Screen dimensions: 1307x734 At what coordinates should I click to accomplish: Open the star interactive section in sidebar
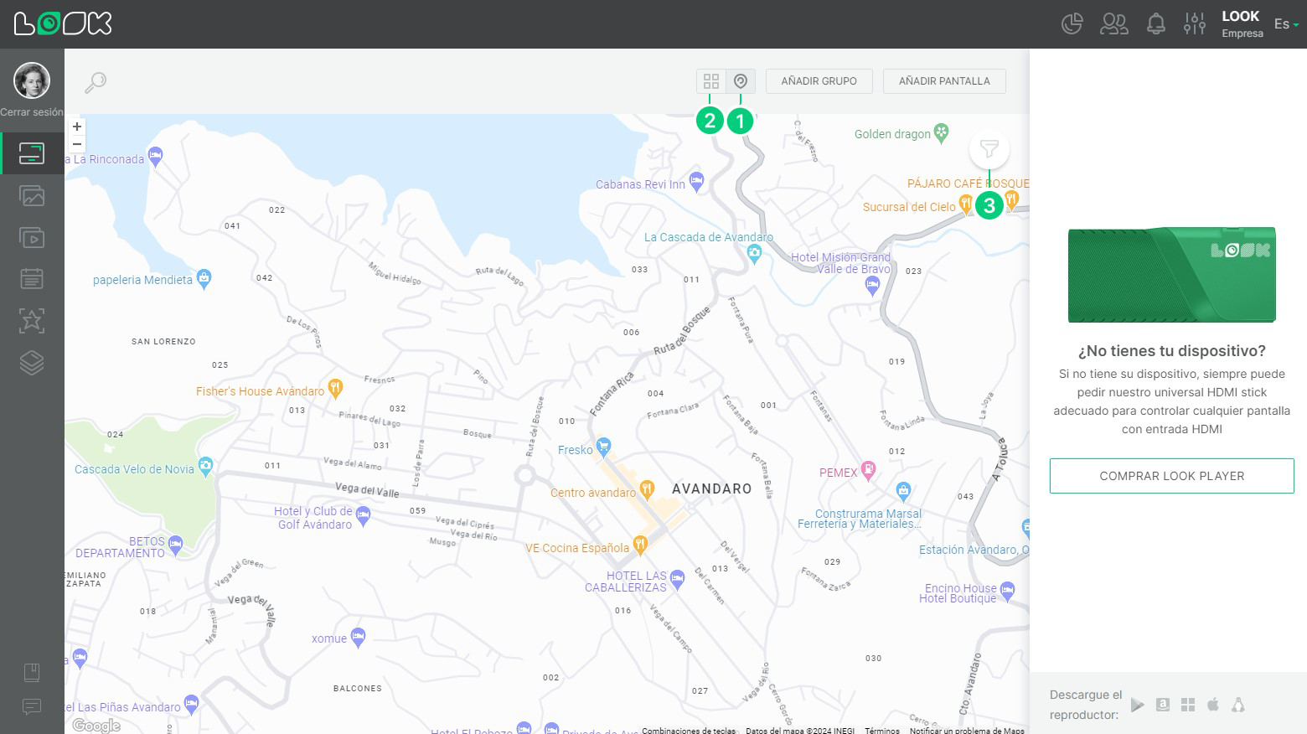click(x=32, y=321)
